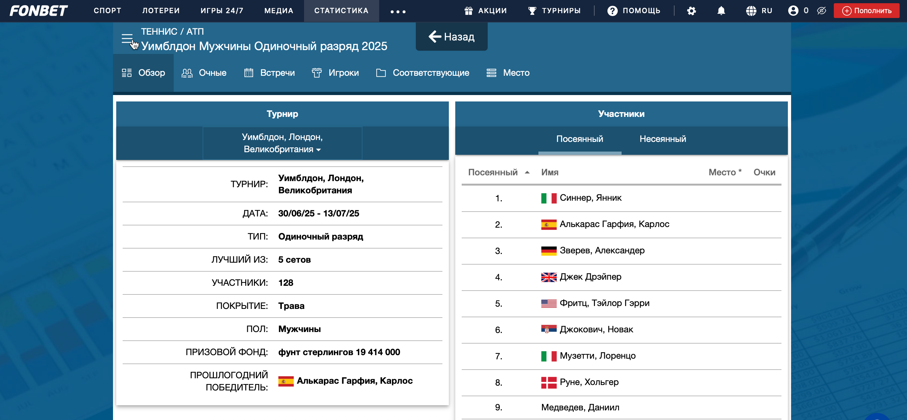Click Serbia flag next to Джокович
This screenshot has height=420, width=907.
click(x=549, y=329)
